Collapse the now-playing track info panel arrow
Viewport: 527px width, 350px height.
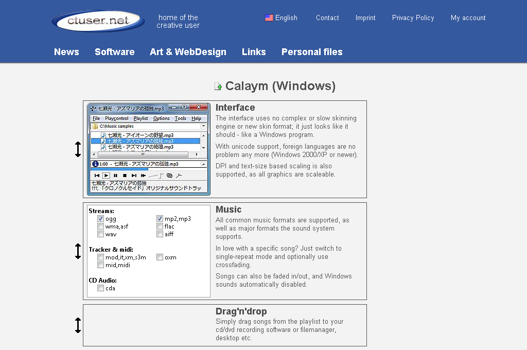[x=203, y=164]
